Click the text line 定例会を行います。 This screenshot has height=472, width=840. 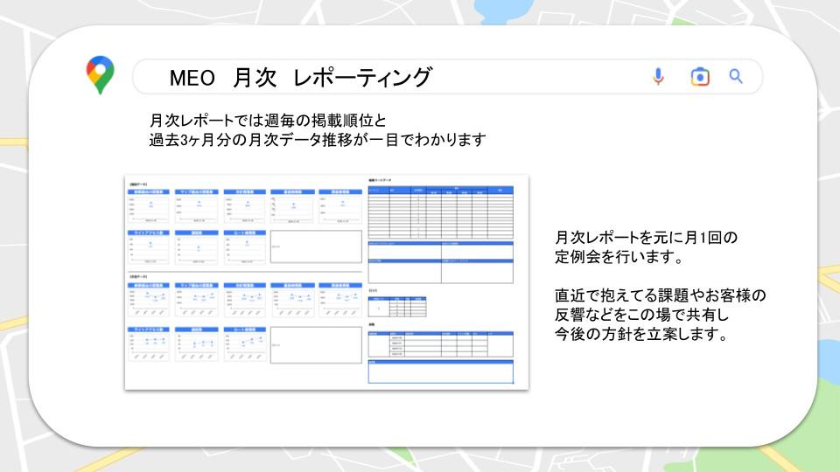[x=619, y=257]
